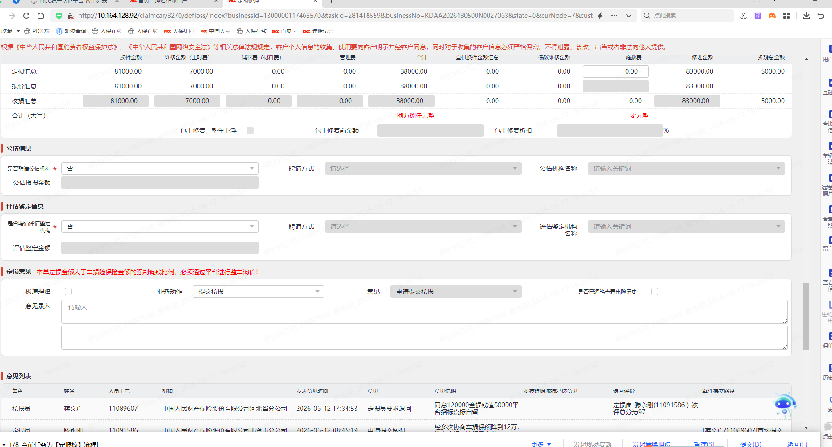Open the 轨迹查询 bookmark
This screenshot has width=832, height=447.
71,31
